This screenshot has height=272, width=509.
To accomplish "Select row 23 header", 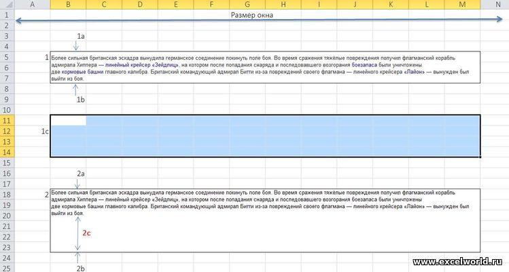I will click(7, 248).
